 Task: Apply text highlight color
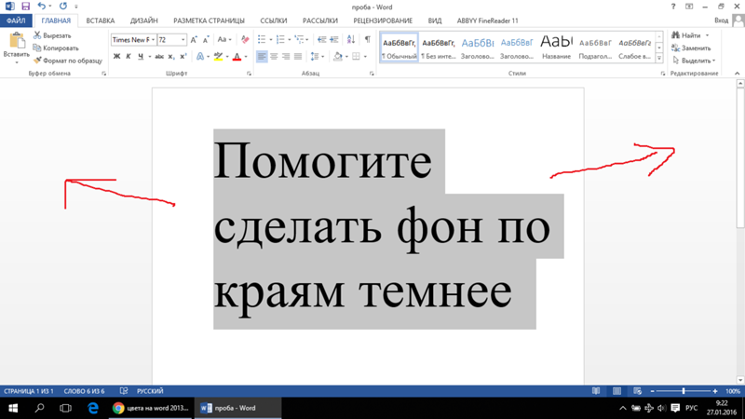pos(218,57)
